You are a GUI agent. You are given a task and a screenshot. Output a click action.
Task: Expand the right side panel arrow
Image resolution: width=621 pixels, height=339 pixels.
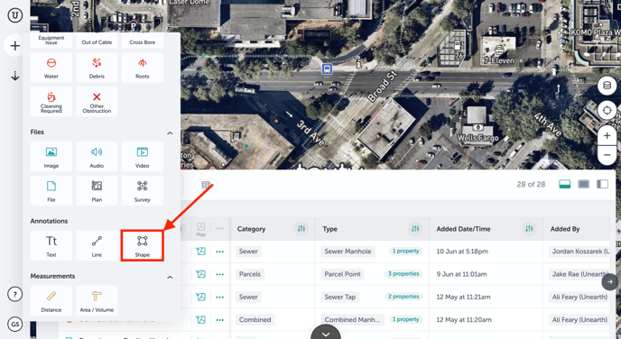coord(609,281)
